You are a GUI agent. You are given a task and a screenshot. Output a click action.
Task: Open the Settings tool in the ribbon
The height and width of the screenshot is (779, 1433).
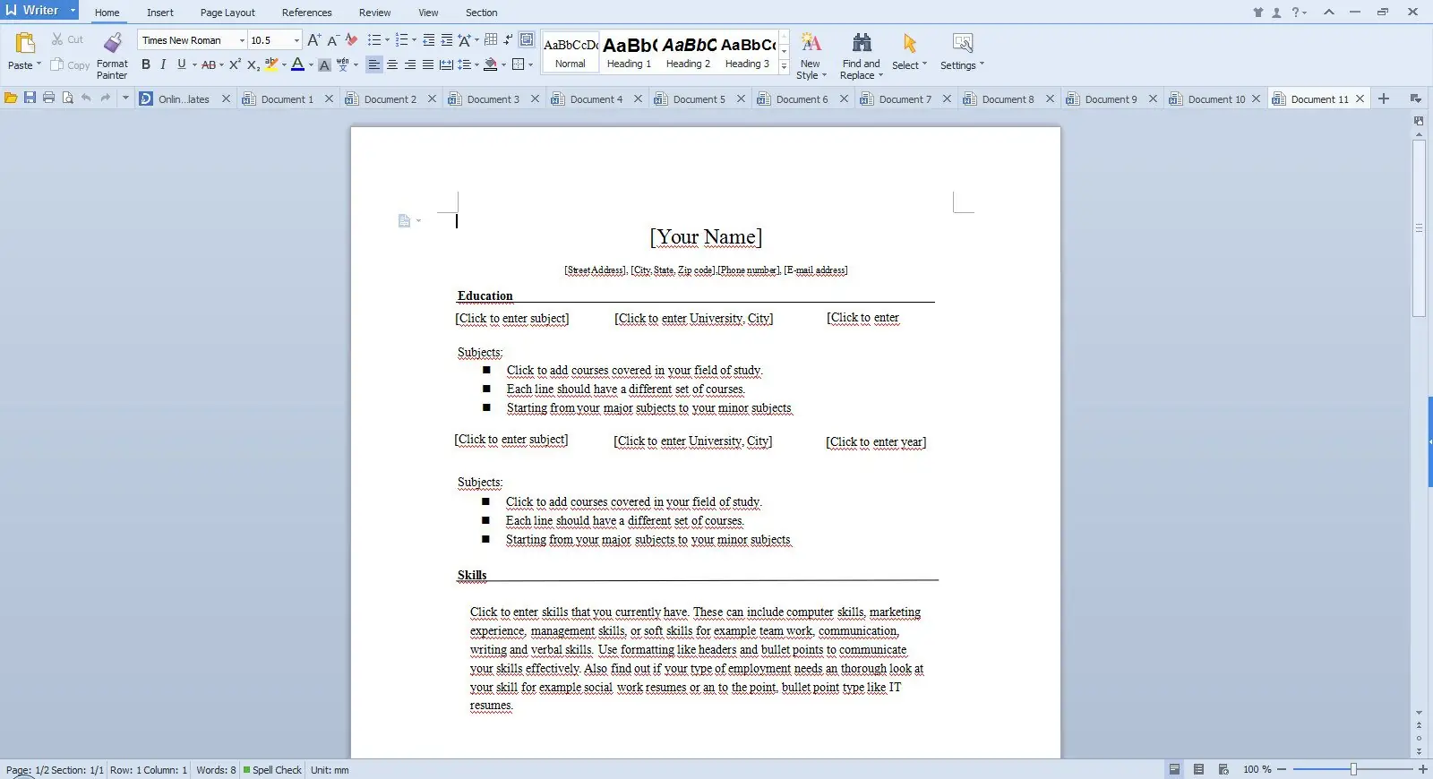pos(963,43)
